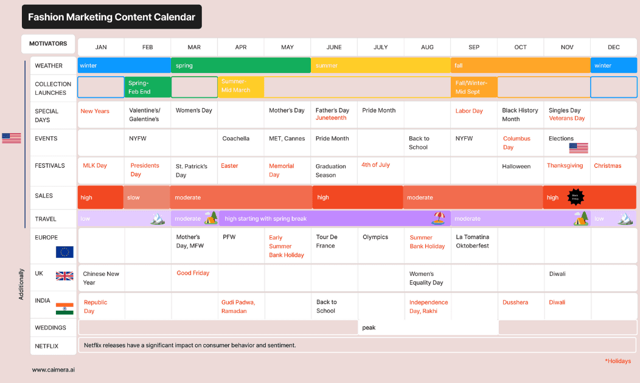Click the UK Union Jack flag icon
The width and height of the screenshot is (640, 383).
(x=64, y=276)
